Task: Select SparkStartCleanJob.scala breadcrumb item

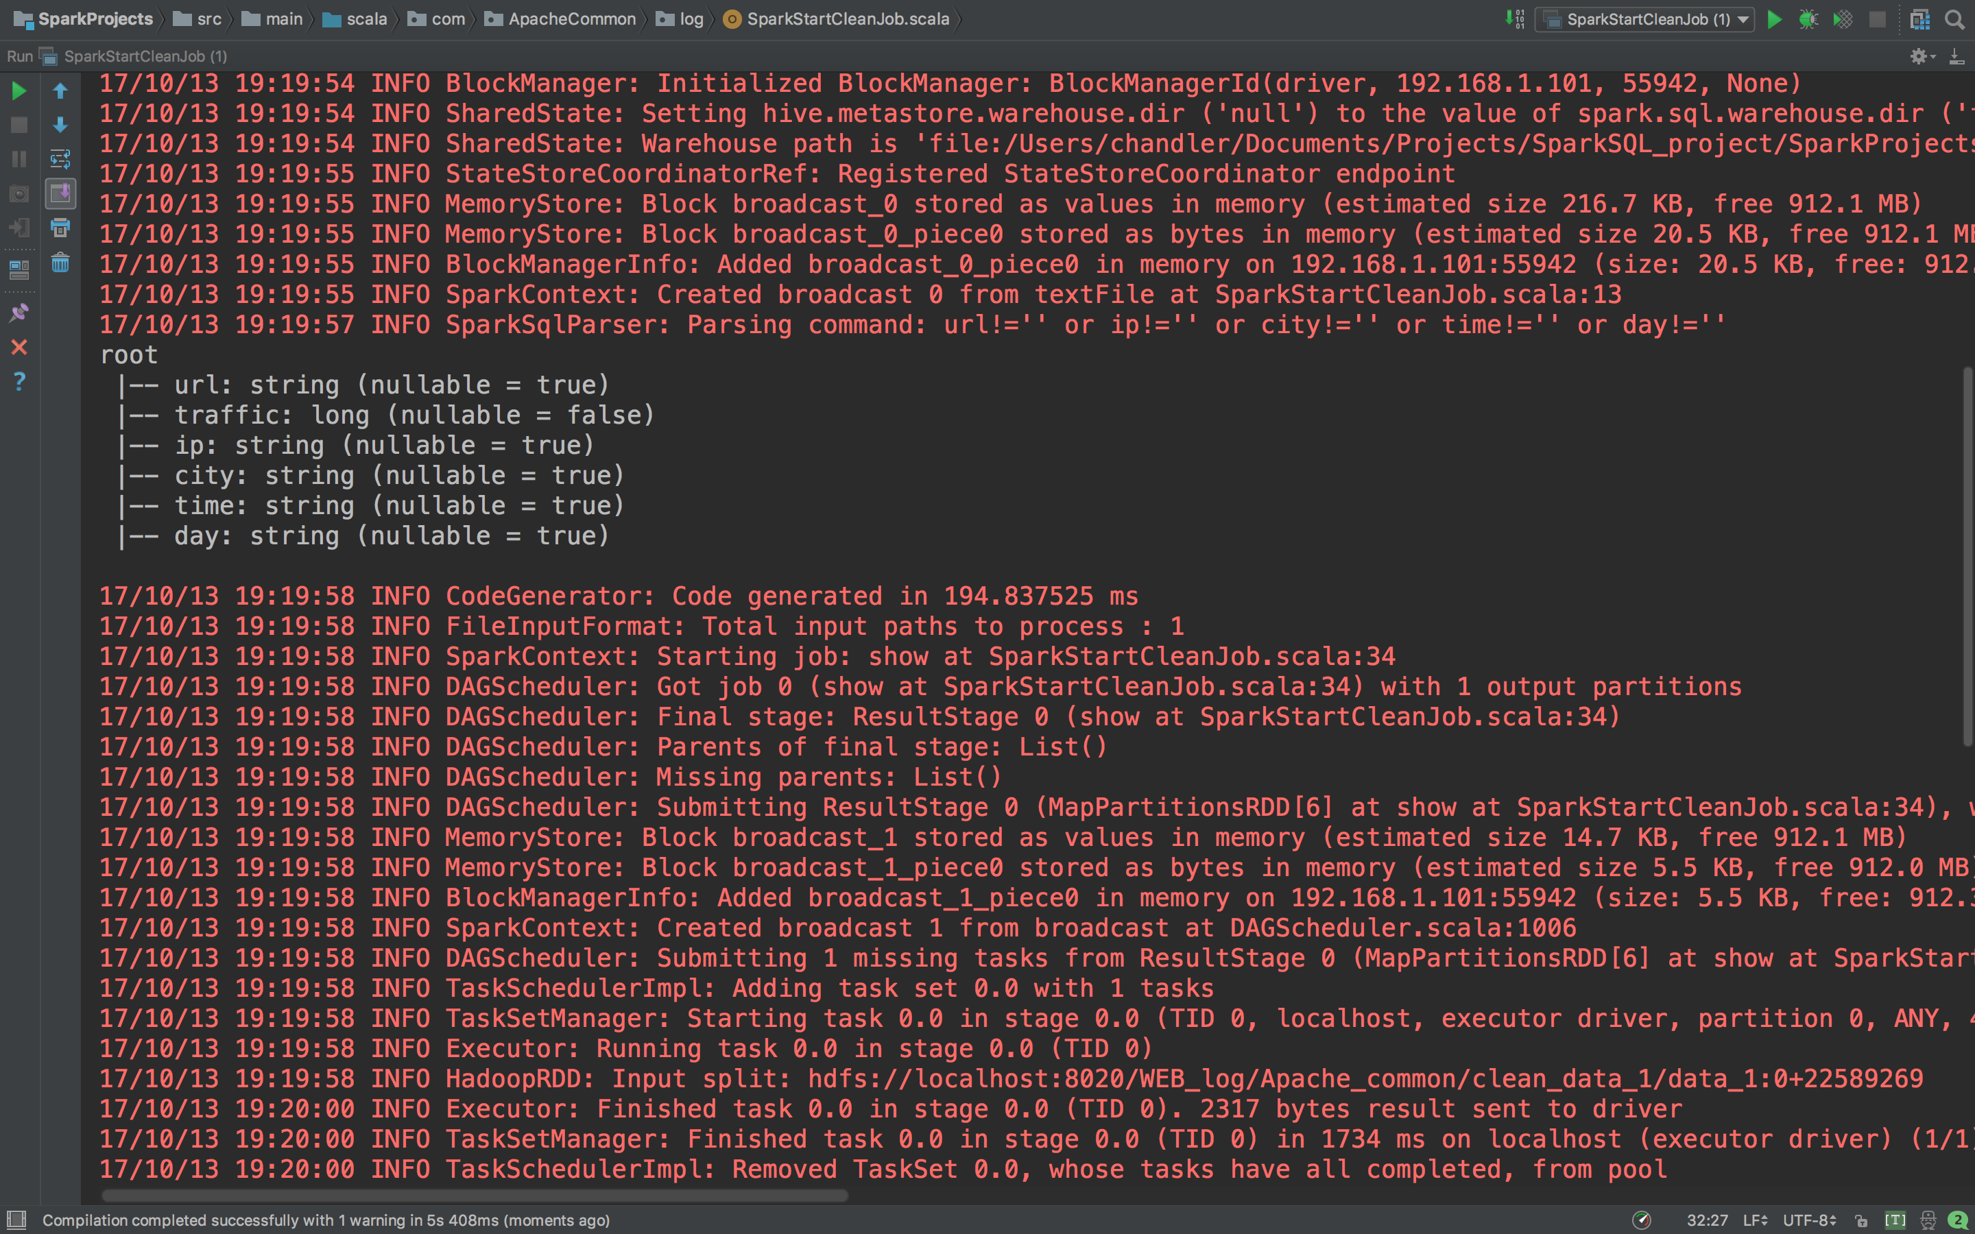Action: coord(847,19)
